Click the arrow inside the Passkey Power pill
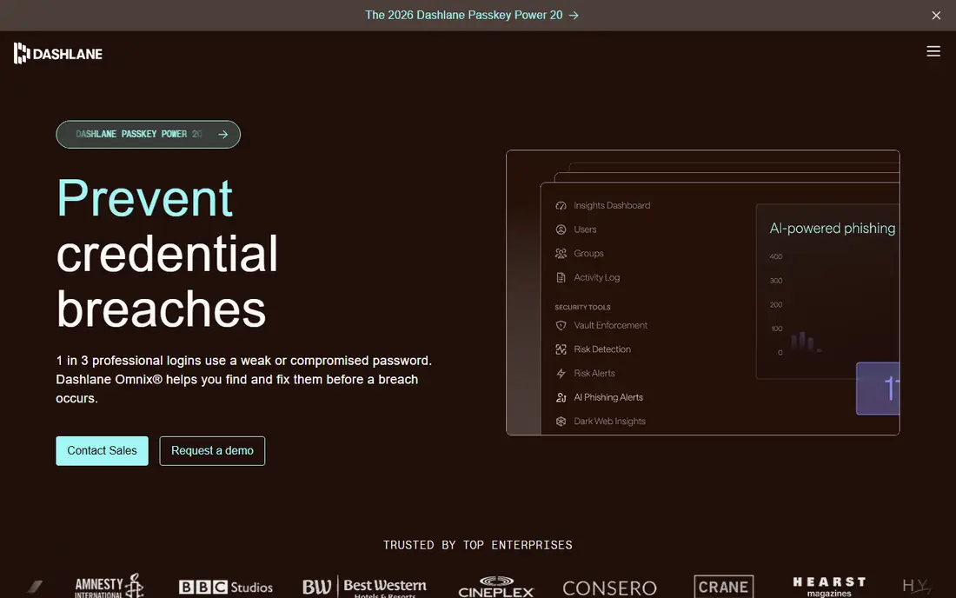This screenshot has width=956, height=598. (223, 134)
